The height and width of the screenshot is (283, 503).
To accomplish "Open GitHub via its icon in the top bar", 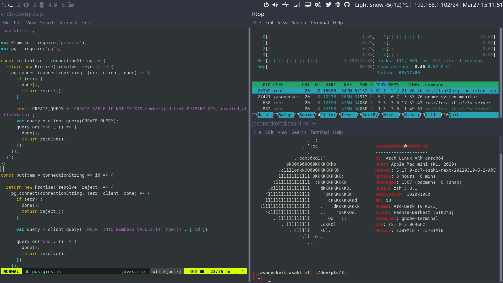I will click(347, 4).
